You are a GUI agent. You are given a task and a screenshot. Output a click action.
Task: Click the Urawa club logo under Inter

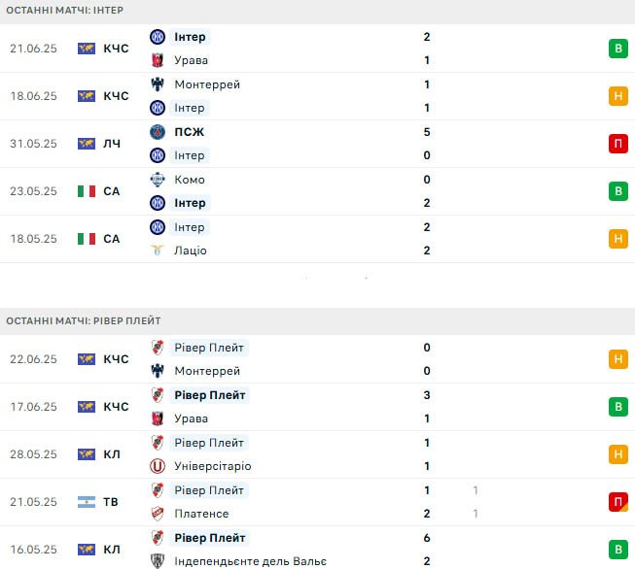[158, 60]
